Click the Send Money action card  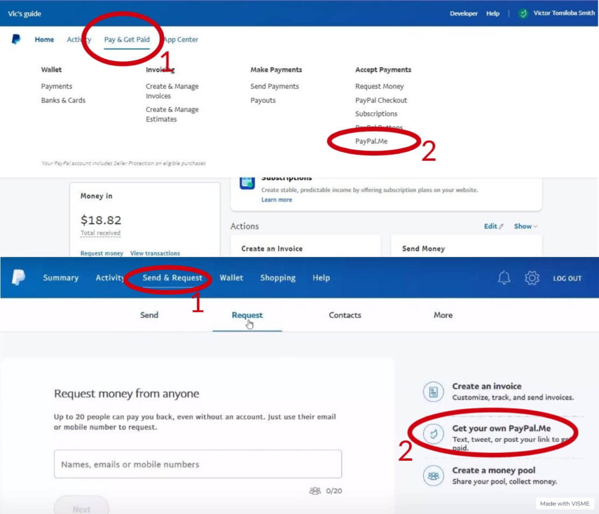click(x=466, y=246)
